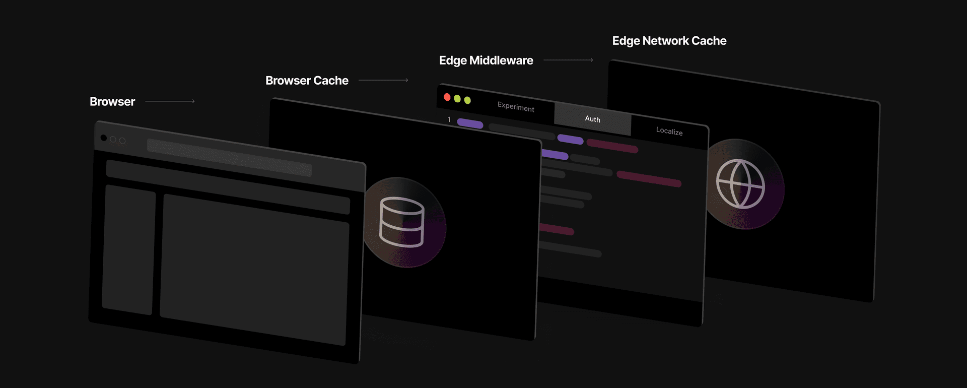Click the Browser window address bar

(229, 158)
